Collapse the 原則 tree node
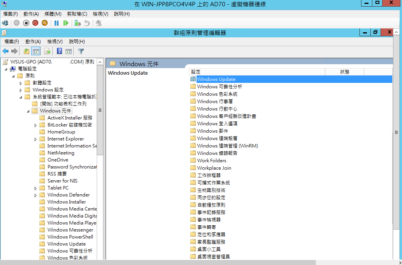This screenshot has height=265, width=402. [x=13, y=76]
